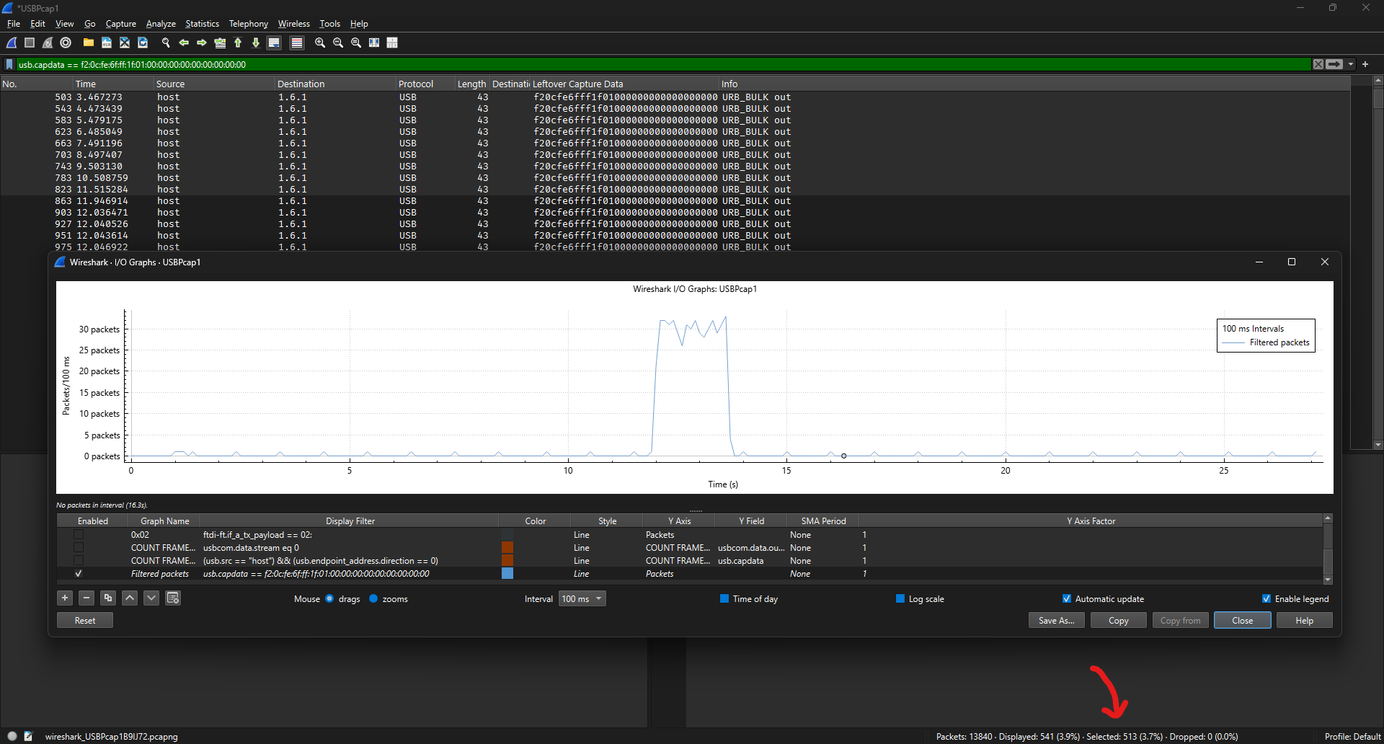Open packet colorize rules icon

coord(297,43)
